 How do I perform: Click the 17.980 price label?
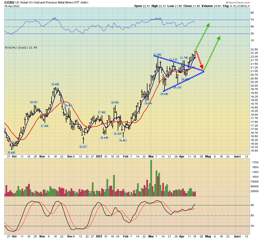[102, 112]
